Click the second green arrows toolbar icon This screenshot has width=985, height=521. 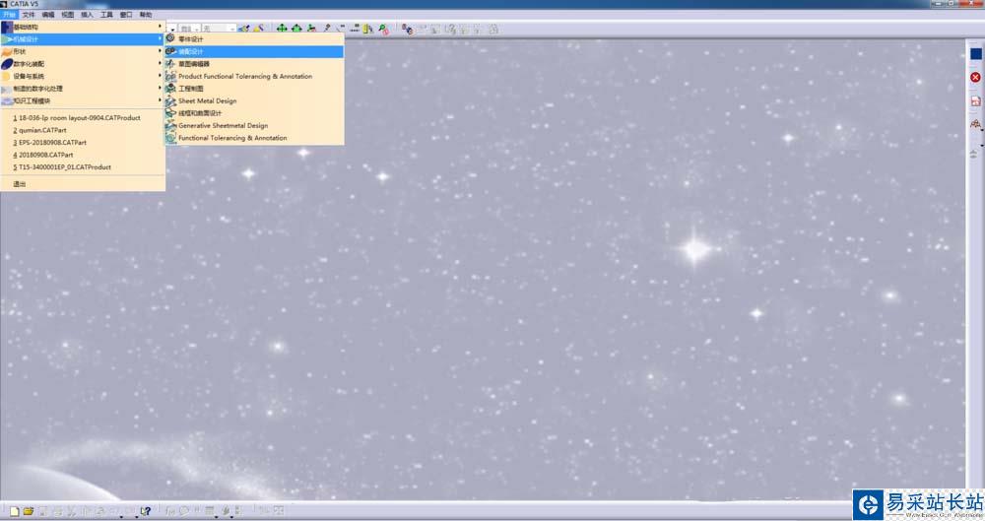pos(296,29)
